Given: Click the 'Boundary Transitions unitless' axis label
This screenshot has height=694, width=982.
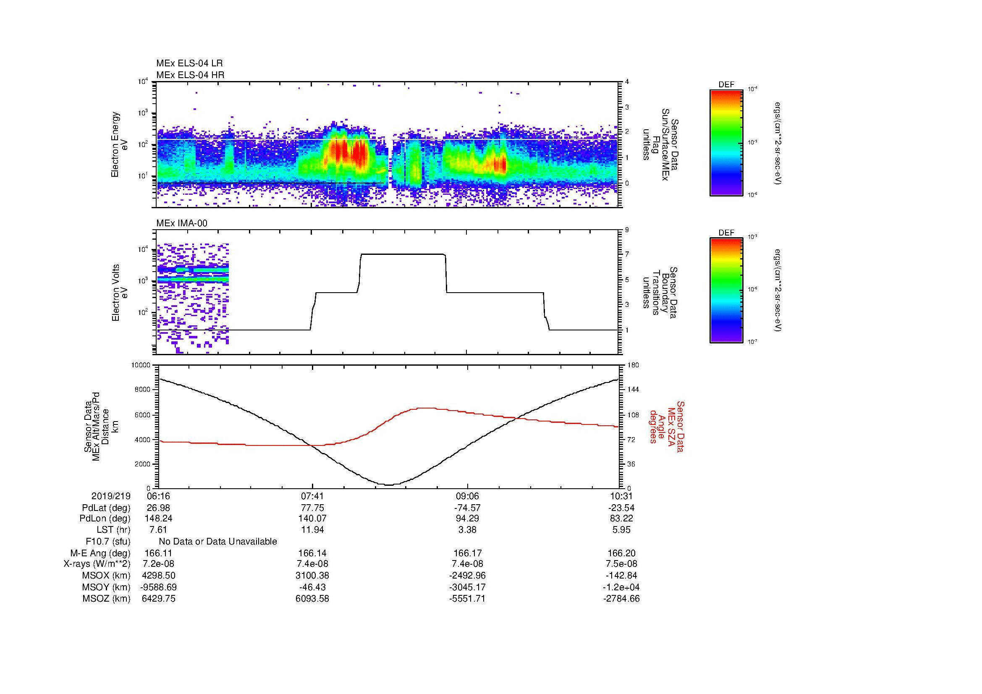Looking at the screenshot, I should click(660, 293).
